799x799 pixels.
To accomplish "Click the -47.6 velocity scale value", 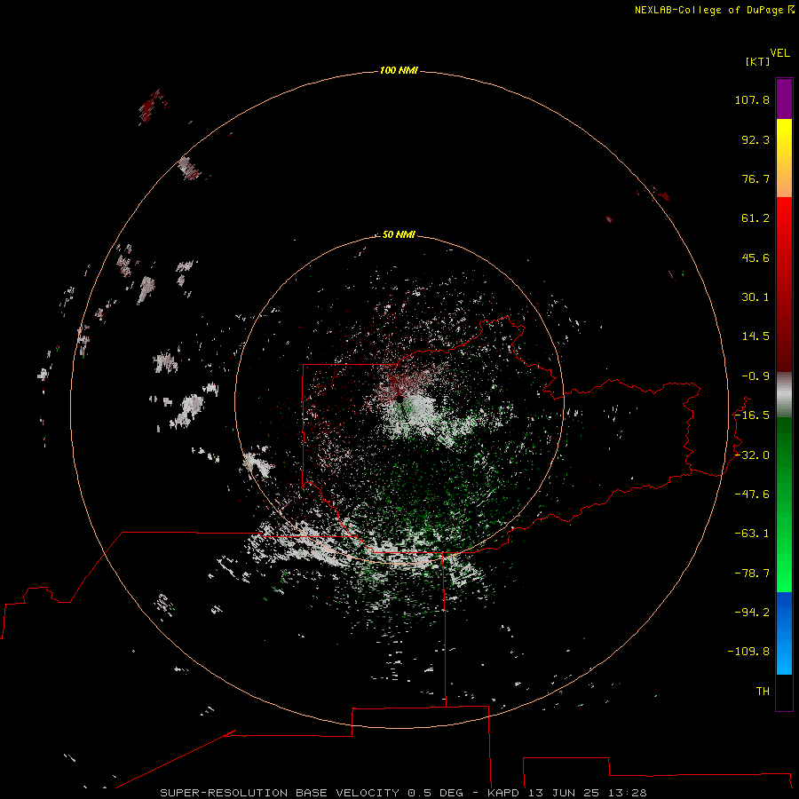I will click(x=752, y=494).
